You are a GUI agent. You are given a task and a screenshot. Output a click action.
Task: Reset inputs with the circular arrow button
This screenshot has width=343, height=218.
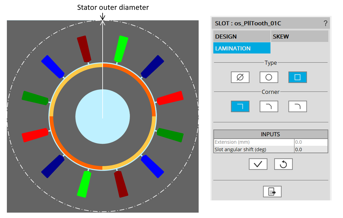[283, 164]
